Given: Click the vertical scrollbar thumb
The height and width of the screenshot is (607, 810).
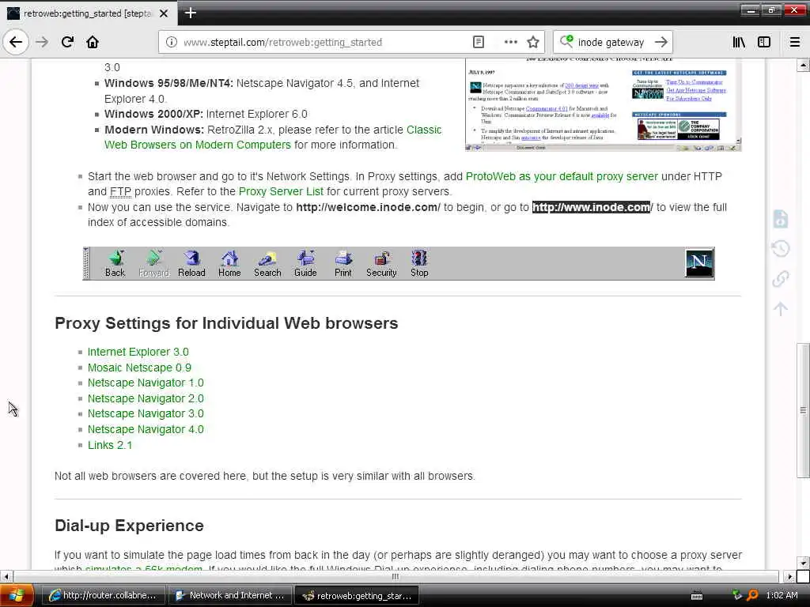Looking at the screenshot, I should pyautogui.click(x=803, y=410).
